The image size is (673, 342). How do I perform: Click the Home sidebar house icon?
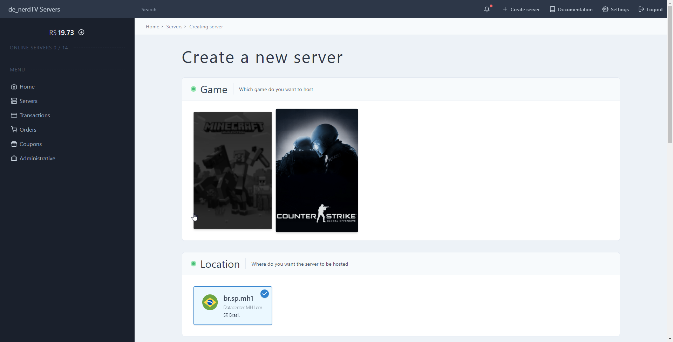click(14, 86)
